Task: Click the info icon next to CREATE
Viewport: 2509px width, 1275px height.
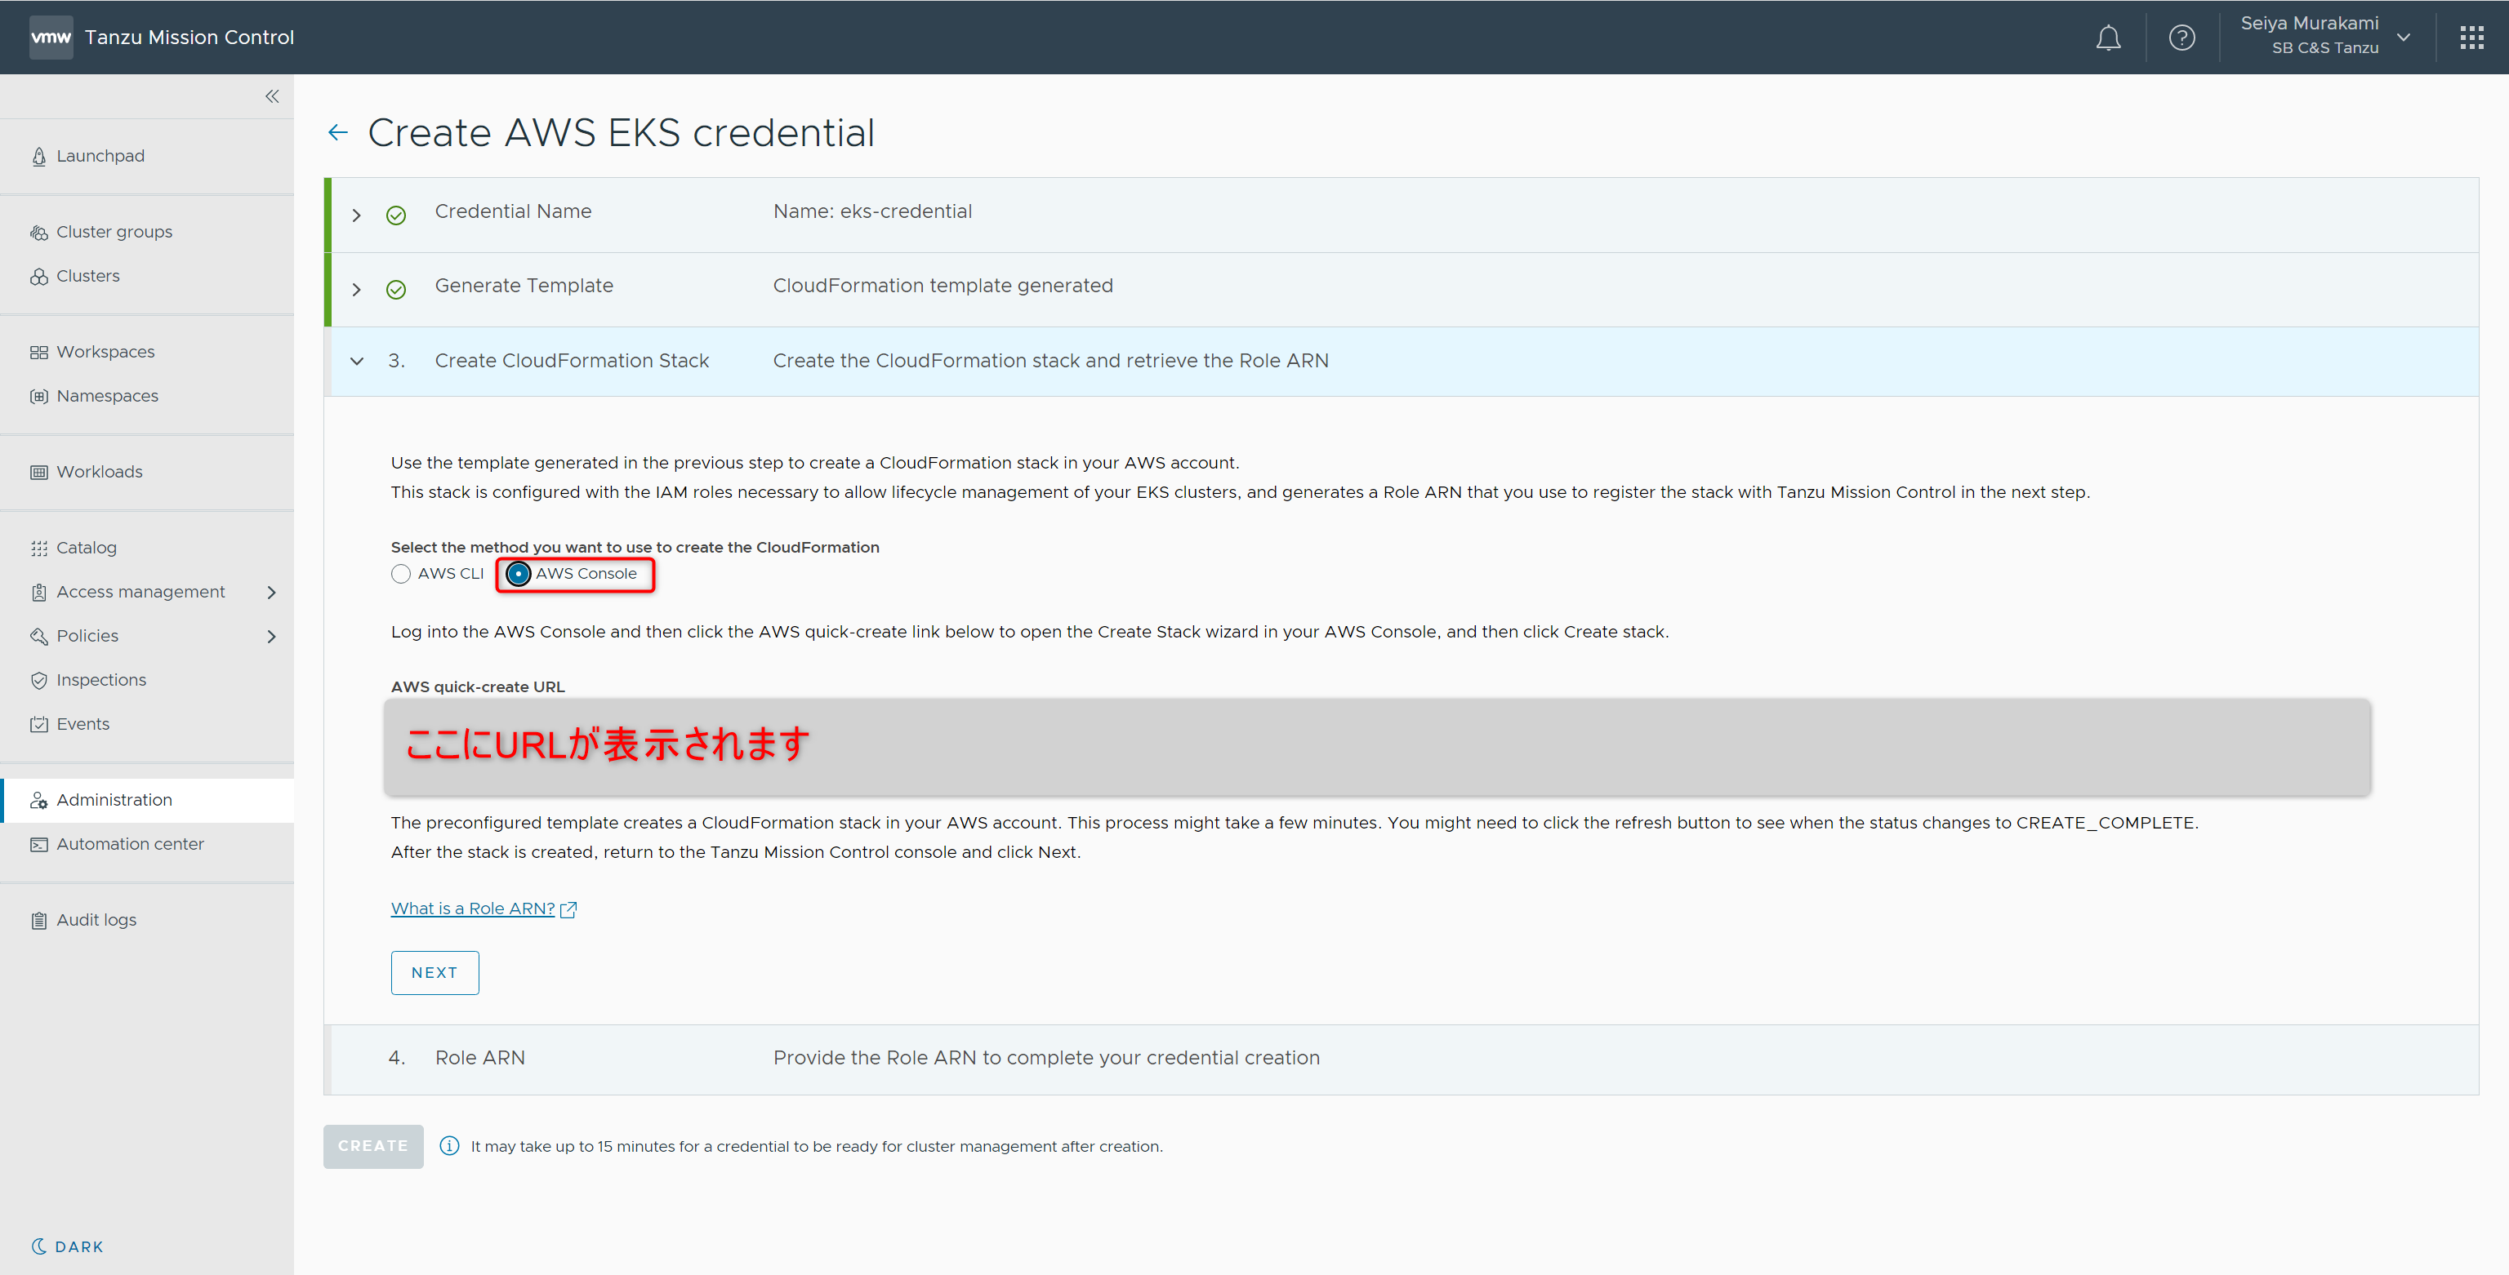Action: pos(449,1145)
